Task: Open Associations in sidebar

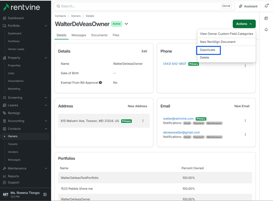Action: [x=15, y=81]
